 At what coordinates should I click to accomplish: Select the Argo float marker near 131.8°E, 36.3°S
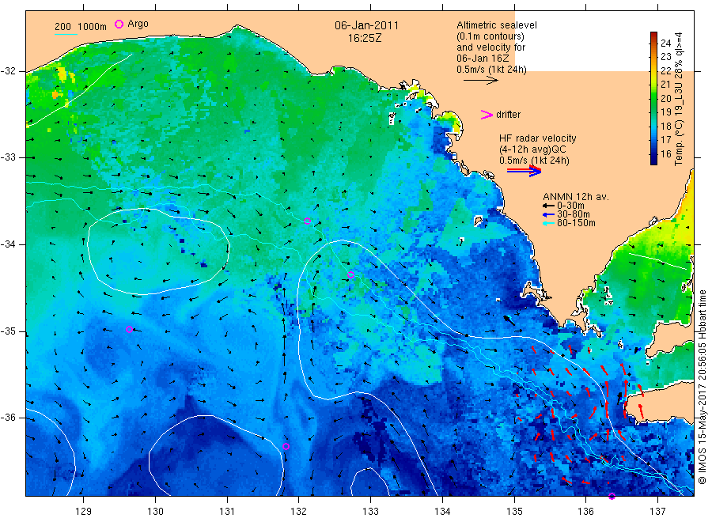pyautogui.click(x=286, y=447)
